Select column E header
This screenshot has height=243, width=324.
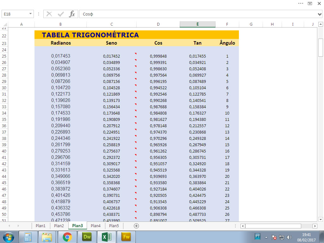tap(197, 24)
